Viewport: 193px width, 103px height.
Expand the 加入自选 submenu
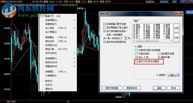[75, 28]
